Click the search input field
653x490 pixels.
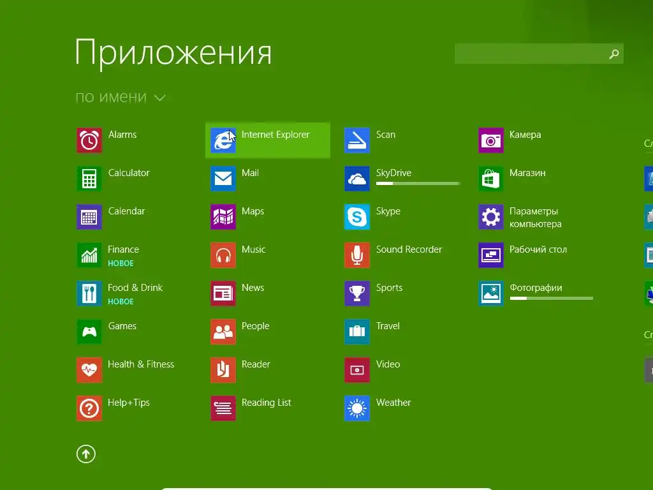point(539,54)
